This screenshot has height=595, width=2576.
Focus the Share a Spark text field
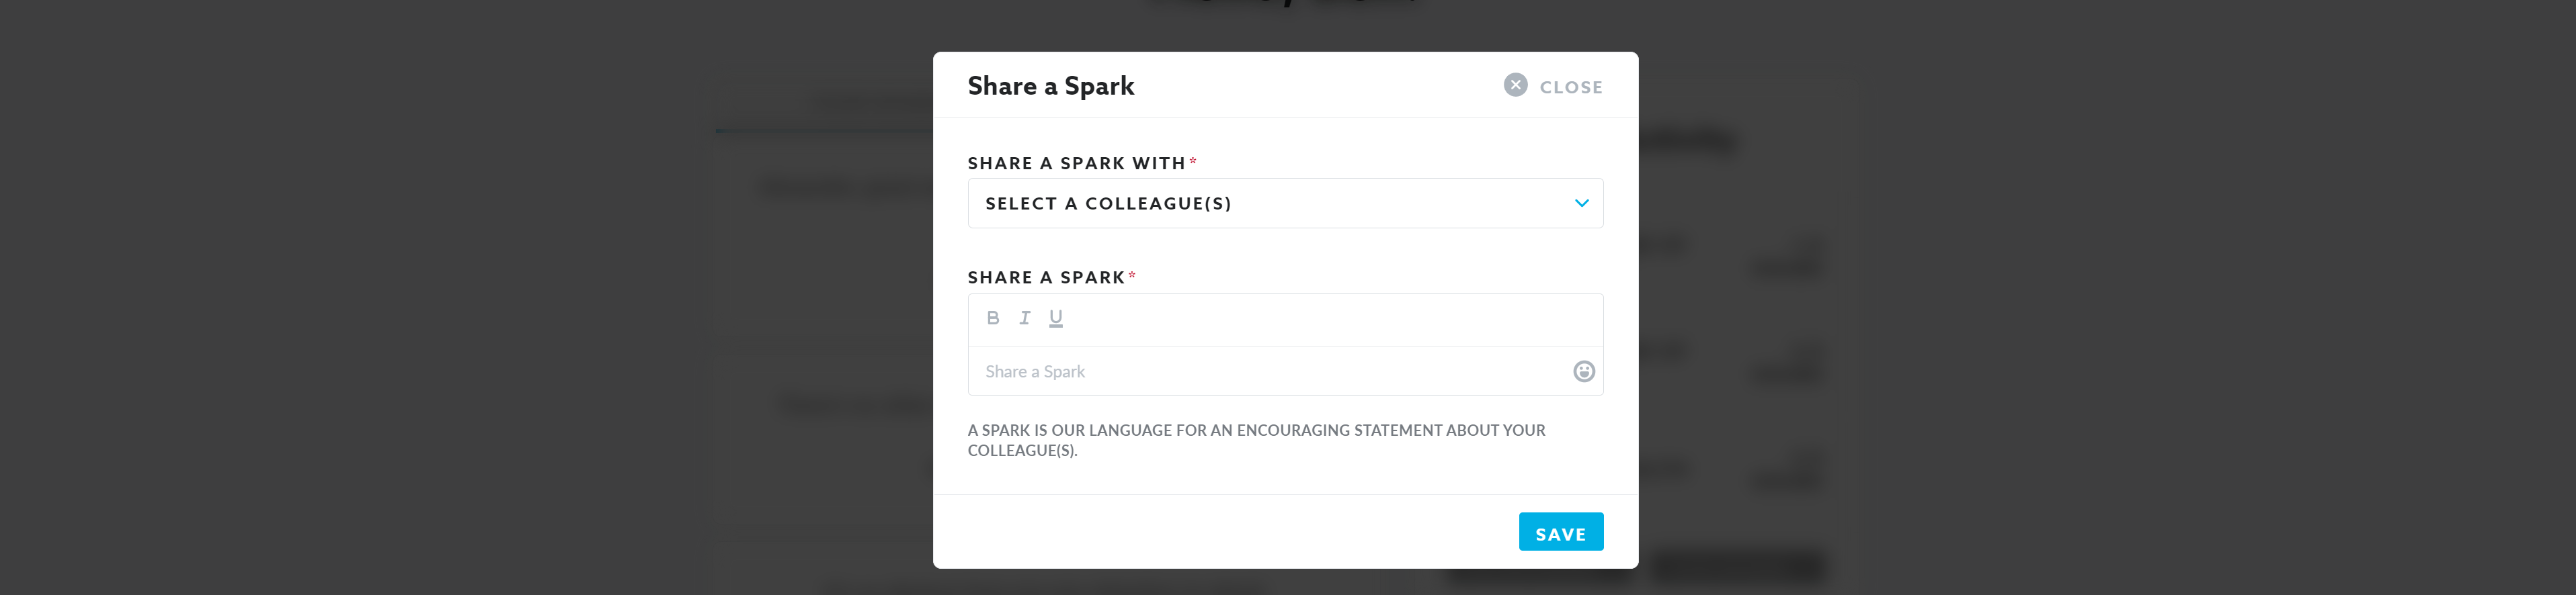point(1260,371)
